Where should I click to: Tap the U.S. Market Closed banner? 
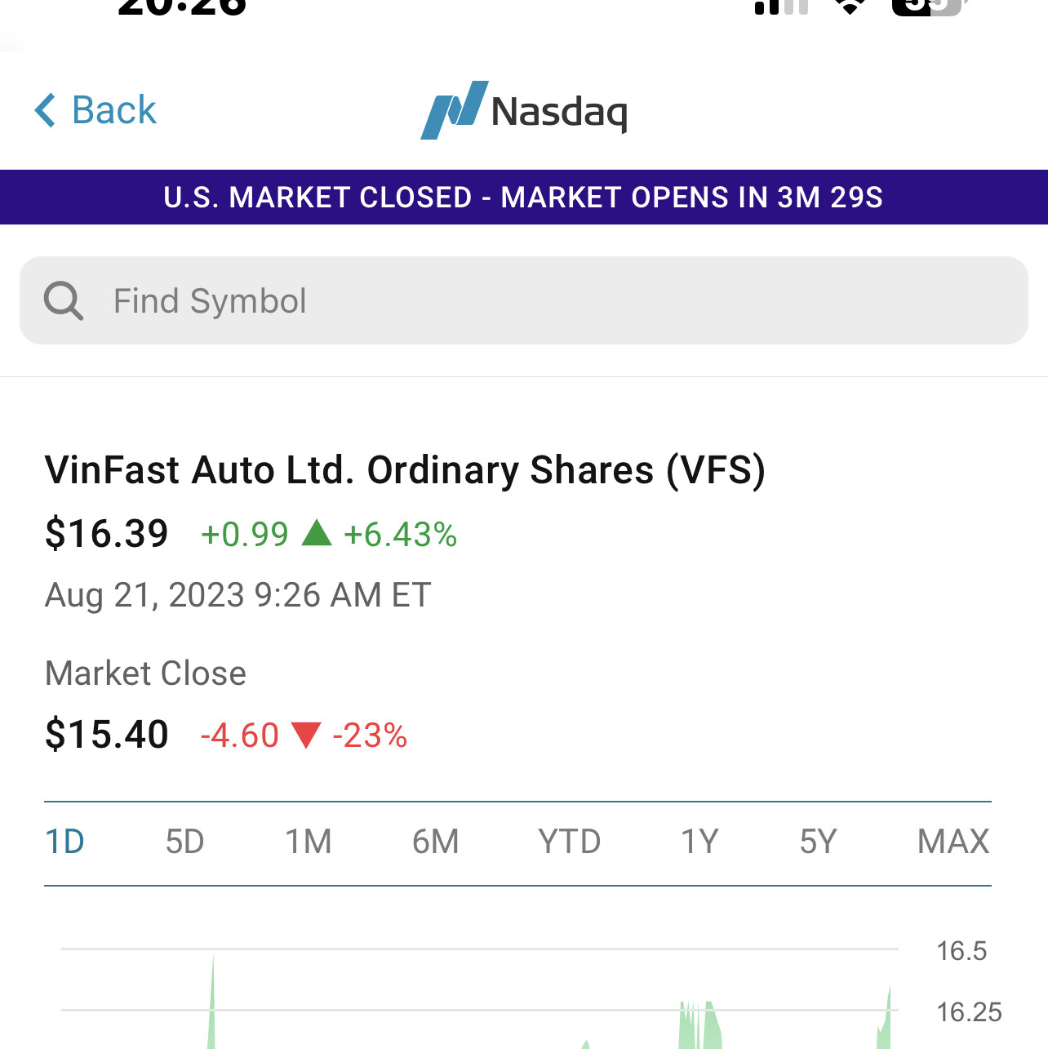[x=524, y=198]
